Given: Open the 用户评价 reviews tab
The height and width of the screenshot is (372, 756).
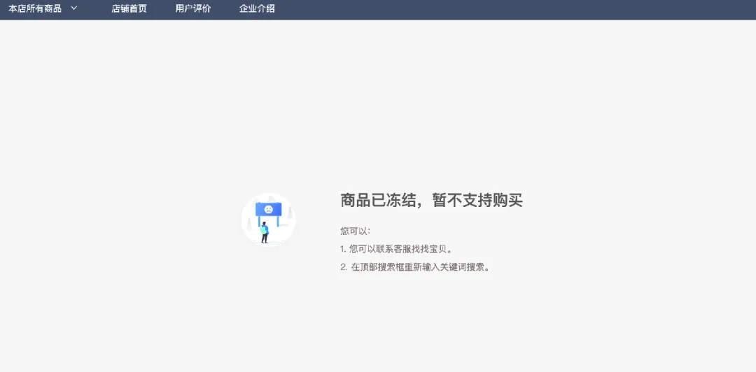Looking at the screenshot, I should click(192, 9).
